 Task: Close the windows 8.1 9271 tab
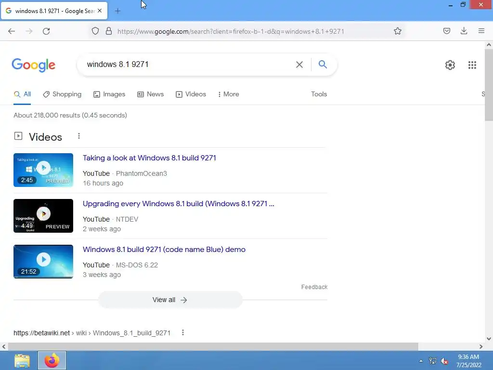point(100,11)
